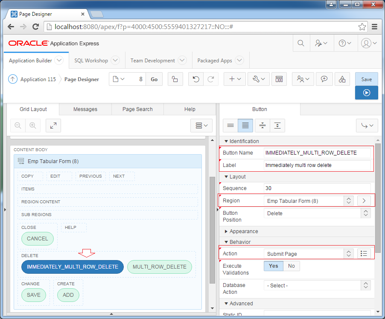Image resolution: width=385 pixels, height=319 pixels.
Task: Open the Page Search tab
Action: point(137,109)
